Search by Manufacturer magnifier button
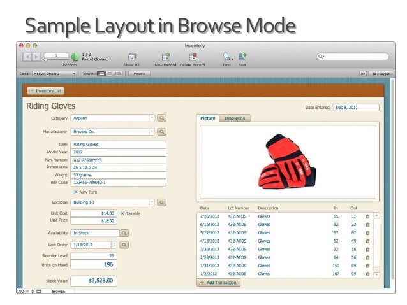This screenshot has width=407, height=305. pos(161,132)
